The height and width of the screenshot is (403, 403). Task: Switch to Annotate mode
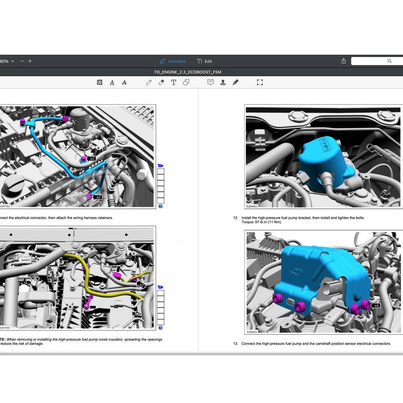point(173,61)
